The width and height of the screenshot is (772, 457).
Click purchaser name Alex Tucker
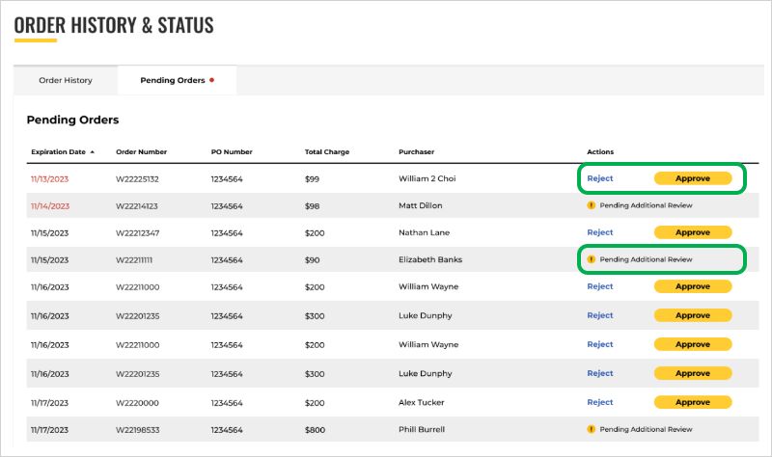point(421,402)
